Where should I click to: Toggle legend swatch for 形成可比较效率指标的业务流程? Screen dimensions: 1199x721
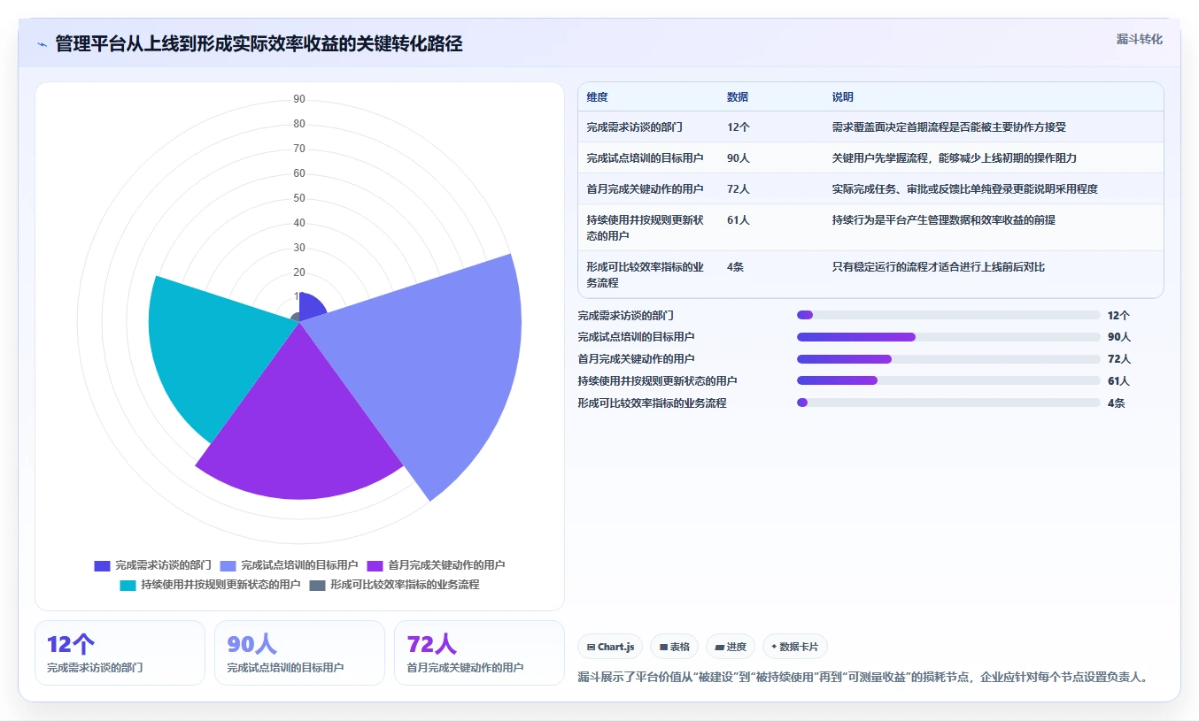(x=317, y=585)
